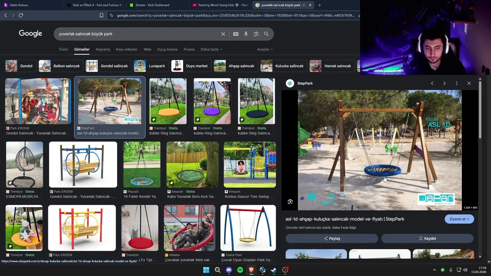Close the Google search tab

pyautogui.click(x=310, y=5)
